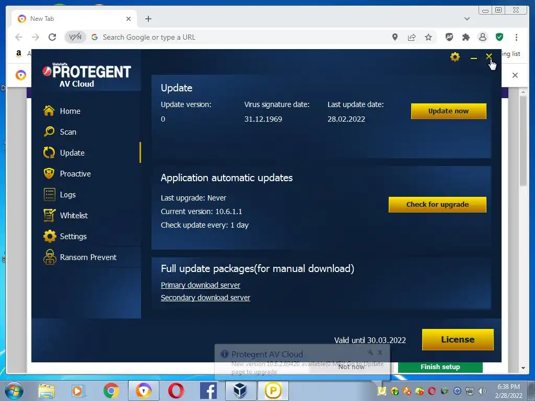The image size is (535, 401).
Task: Open Secondary download server link
Action: click(205, 298)
